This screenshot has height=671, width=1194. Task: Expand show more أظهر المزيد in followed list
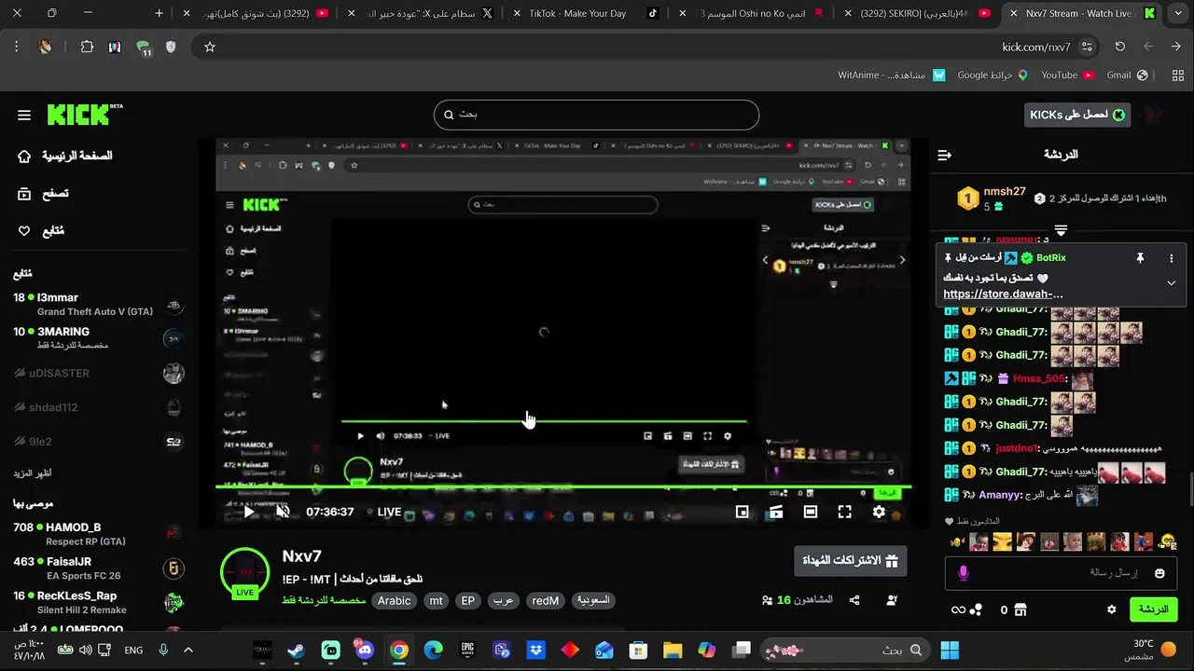pos(32,473)
